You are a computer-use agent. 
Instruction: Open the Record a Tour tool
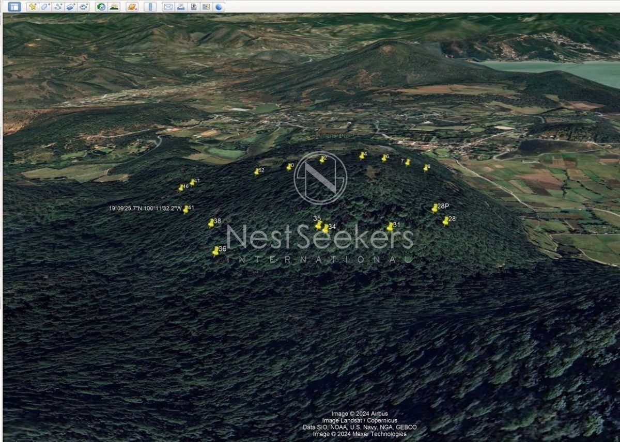point(84,7)
